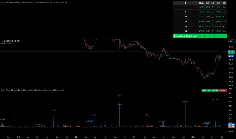Click the INR currency selector button

point(231,41)
